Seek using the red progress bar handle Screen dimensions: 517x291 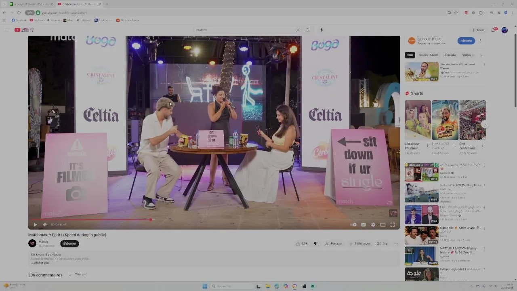tap(150, 219)
